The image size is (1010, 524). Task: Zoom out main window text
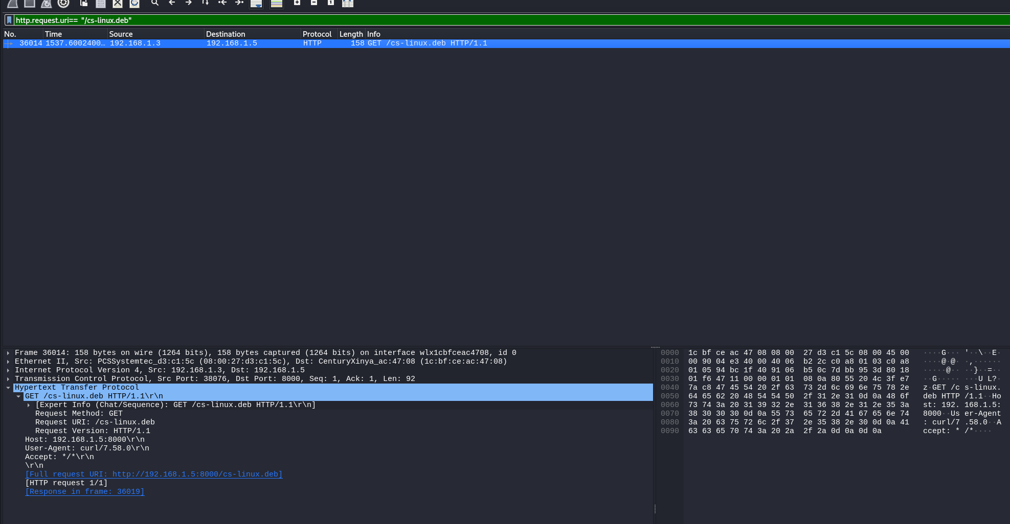pos(314,3)
